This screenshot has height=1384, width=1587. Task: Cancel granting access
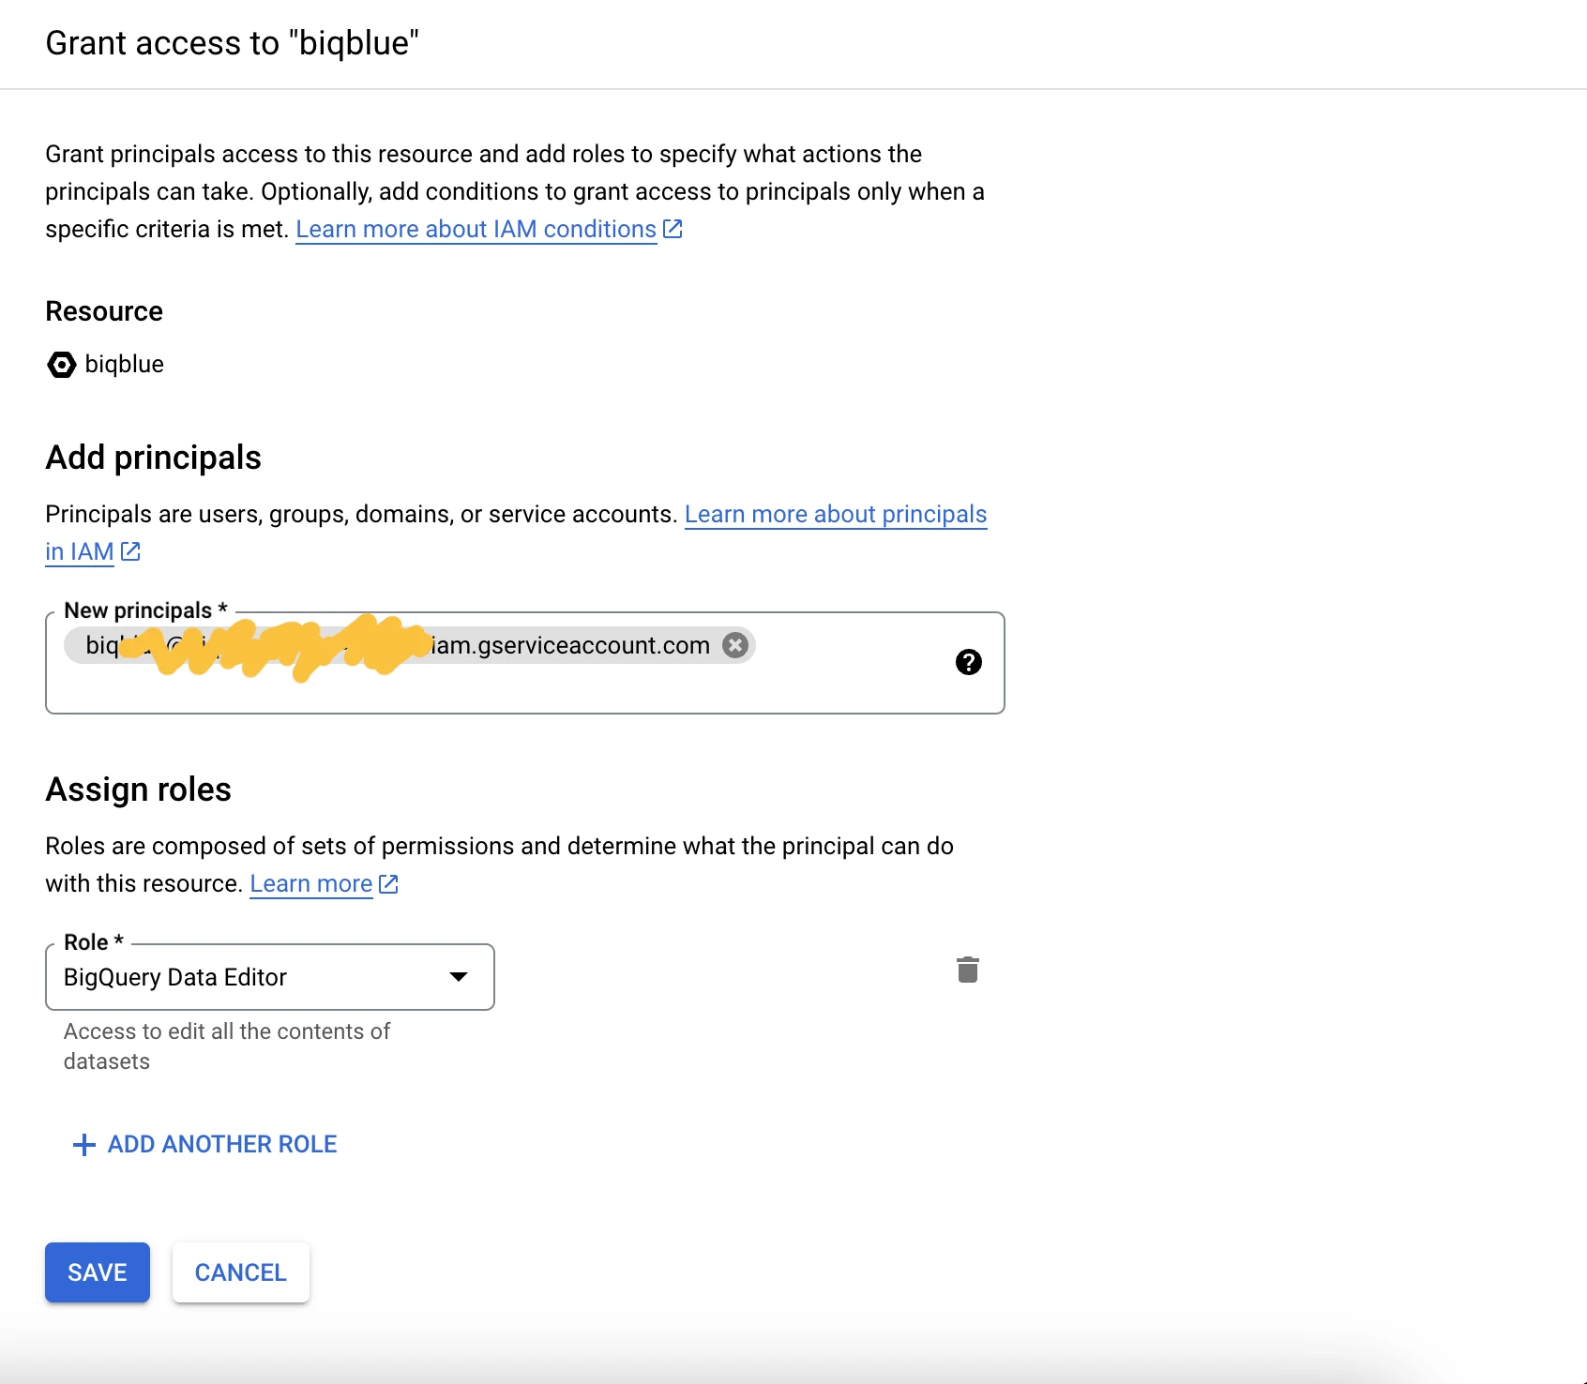241,1272
